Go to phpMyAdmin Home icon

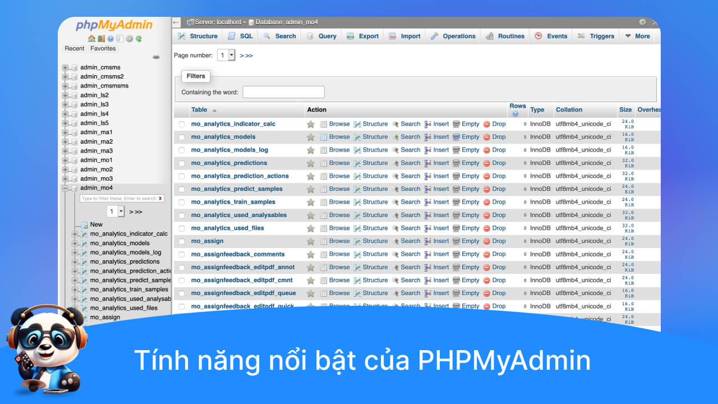pyautogui.click(x=91, y=39)
